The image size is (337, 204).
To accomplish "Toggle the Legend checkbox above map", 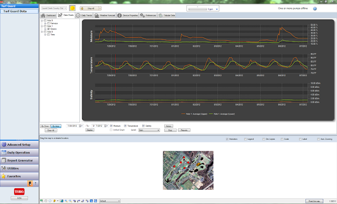I will pyautogui.click(x=245, y=139).
